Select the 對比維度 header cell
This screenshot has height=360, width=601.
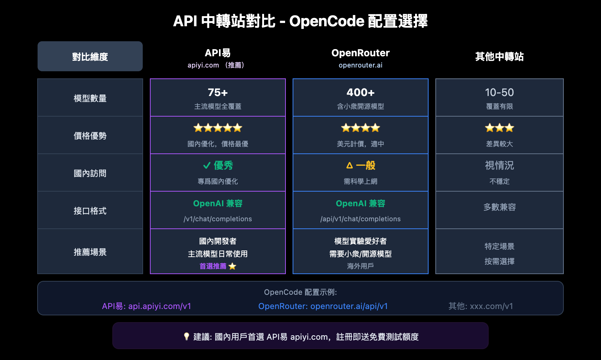[x=90, y=56]
